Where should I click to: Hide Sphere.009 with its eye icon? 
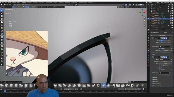coord(170,20)
